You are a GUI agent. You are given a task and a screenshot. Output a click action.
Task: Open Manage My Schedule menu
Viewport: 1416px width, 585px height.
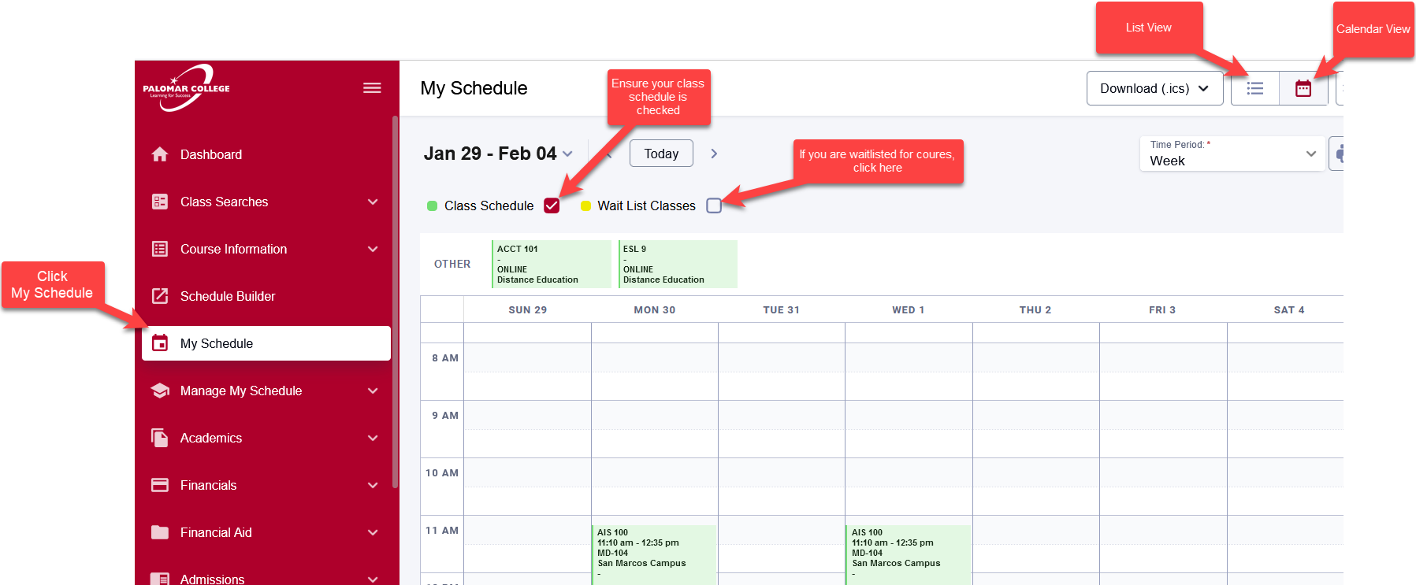(x=266, y=391)
